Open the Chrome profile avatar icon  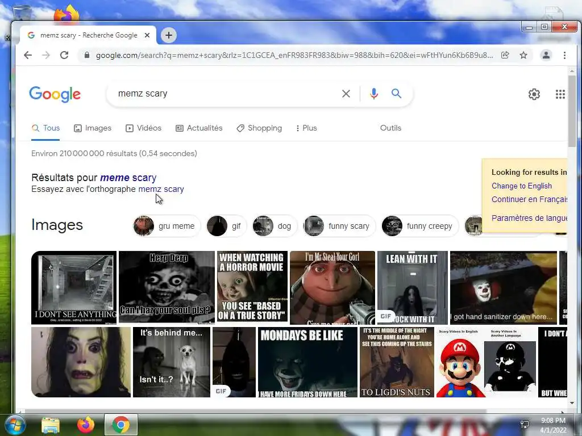coord(546,55)
